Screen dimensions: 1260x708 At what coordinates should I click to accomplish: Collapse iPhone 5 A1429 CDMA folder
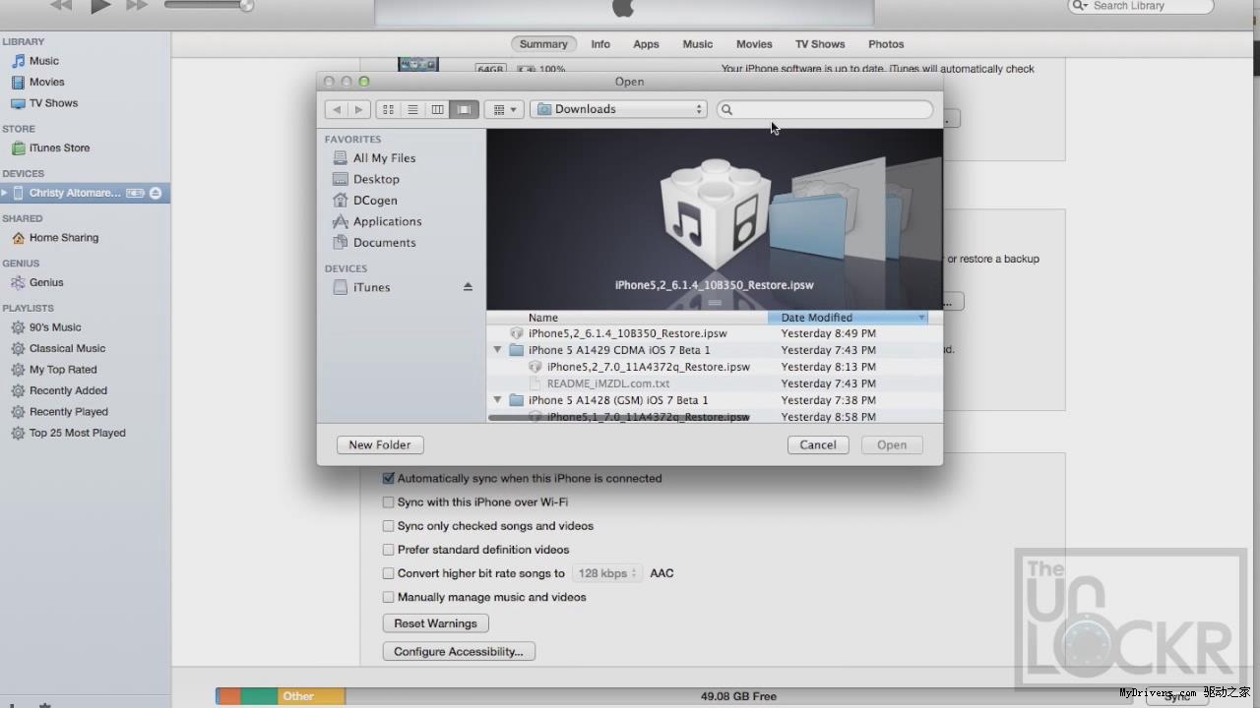tap(497, 350)
